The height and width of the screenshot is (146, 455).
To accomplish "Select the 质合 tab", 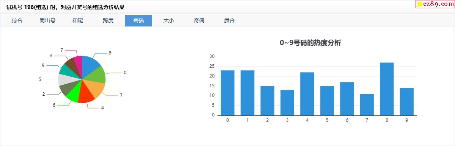I will (x=229, y=21).
